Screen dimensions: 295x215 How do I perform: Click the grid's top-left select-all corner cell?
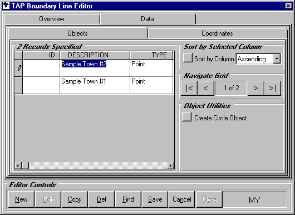click(18, 55)
